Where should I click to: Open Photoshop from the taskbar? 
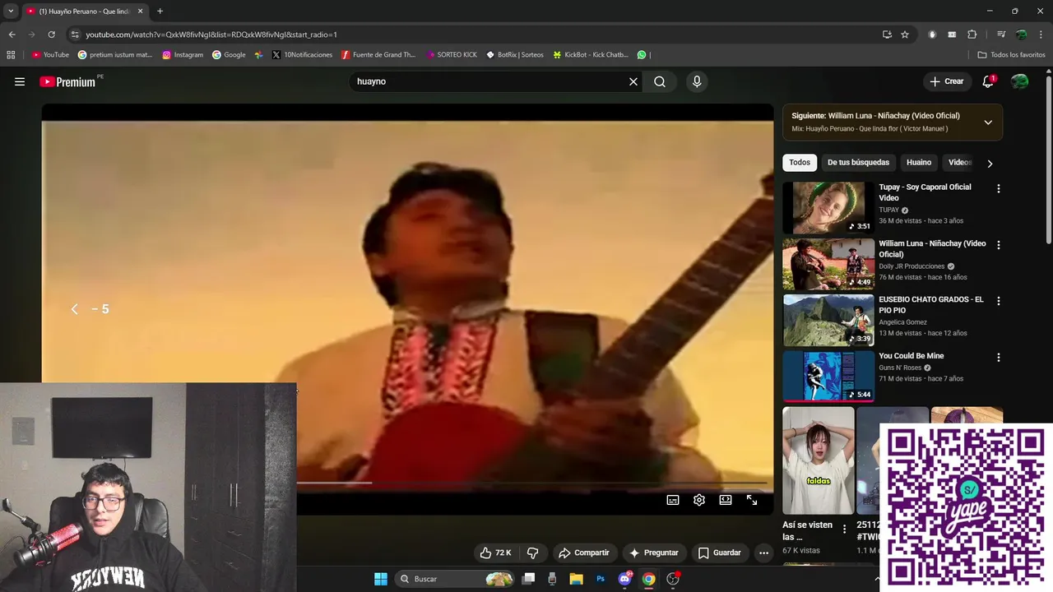pyautogui.click(x=601, y=579)
